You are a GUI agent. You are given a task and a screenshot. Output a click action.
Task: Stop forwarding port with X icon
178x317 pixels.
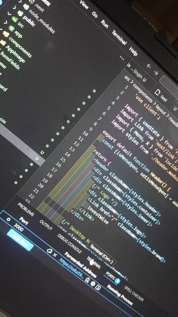pyautogui.click(x=55, y=255)
